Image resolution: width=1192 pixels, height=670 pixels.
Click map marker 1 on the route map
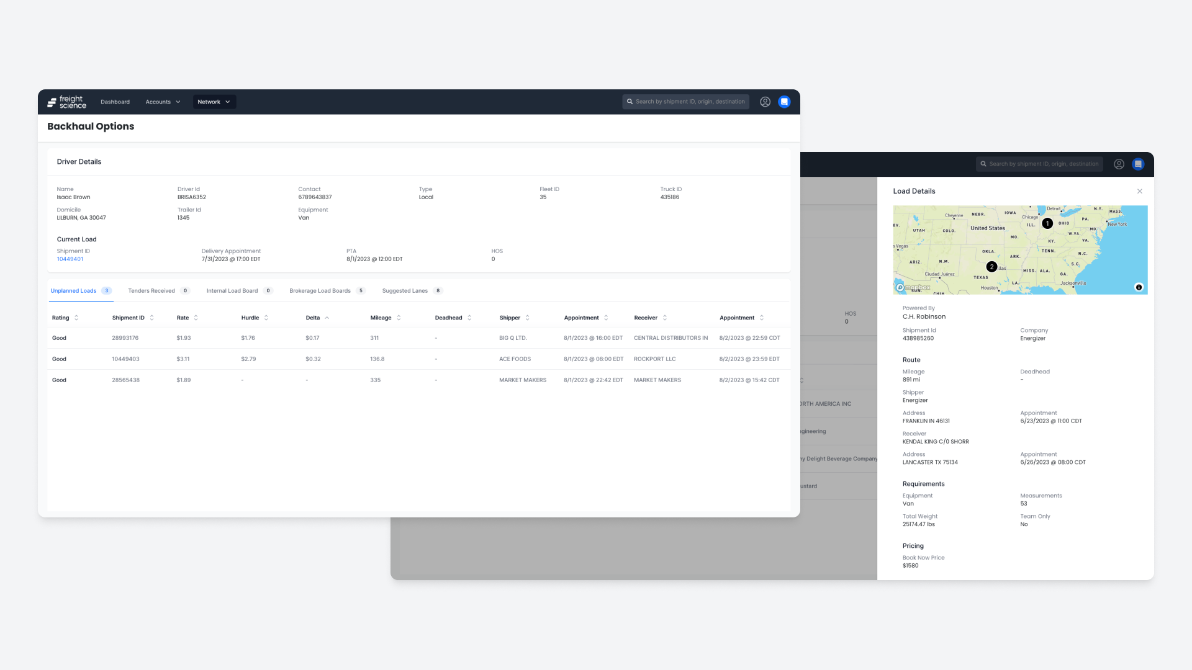click(1047, 223)
